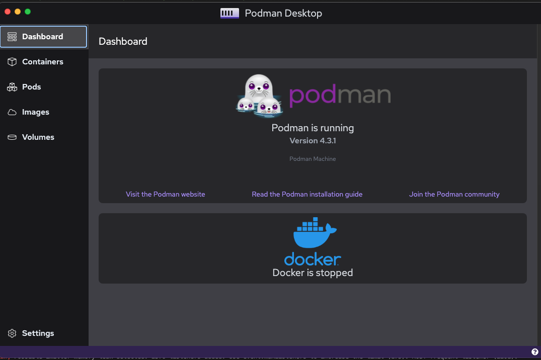
Task: Click the Dashboard page heading
Action: (123, 41)
